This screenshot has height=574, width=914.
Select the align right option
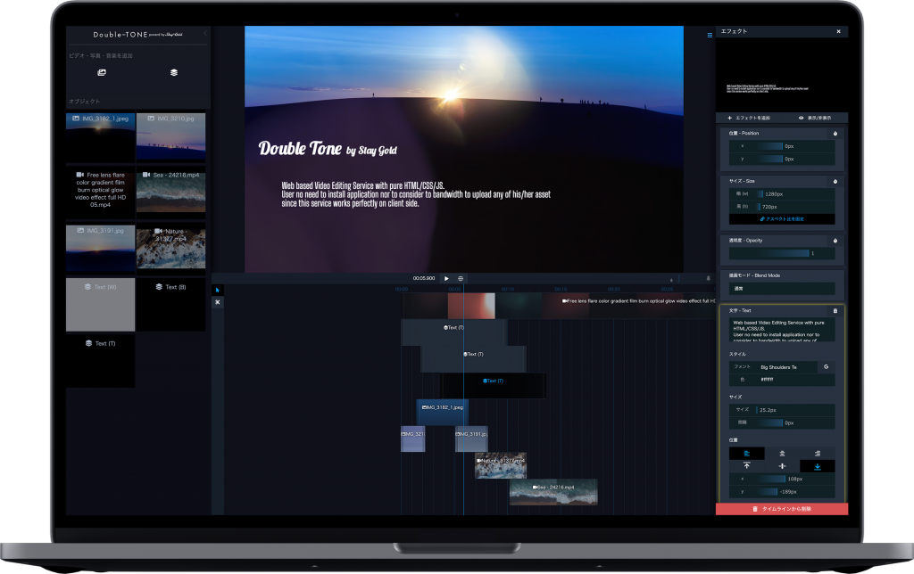818,454
